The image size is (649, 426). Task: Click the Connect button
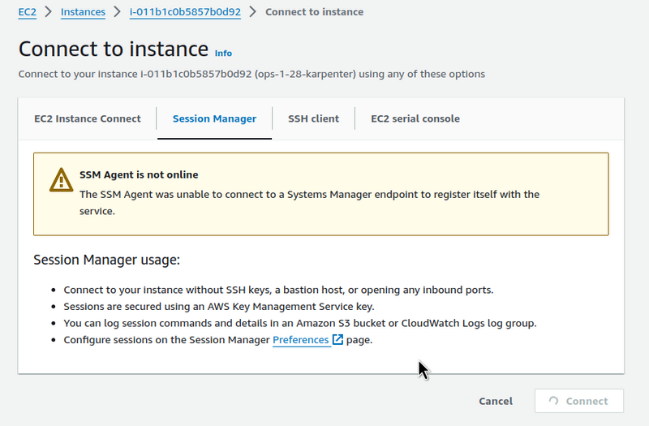[579, 401]
